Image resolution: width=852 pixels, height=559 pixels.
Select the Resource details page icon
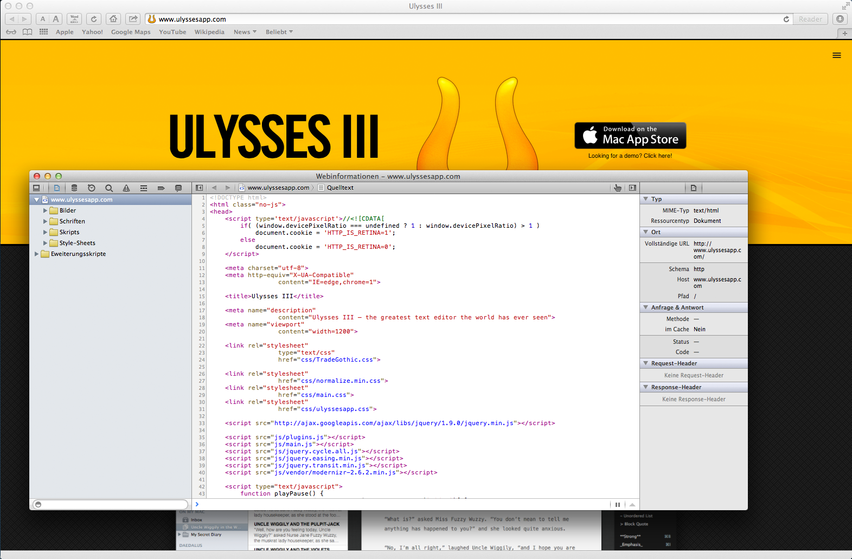coord(694,188)
